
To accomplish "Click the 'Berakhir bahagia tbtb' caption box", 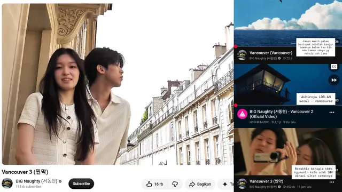I will (314, 172).
